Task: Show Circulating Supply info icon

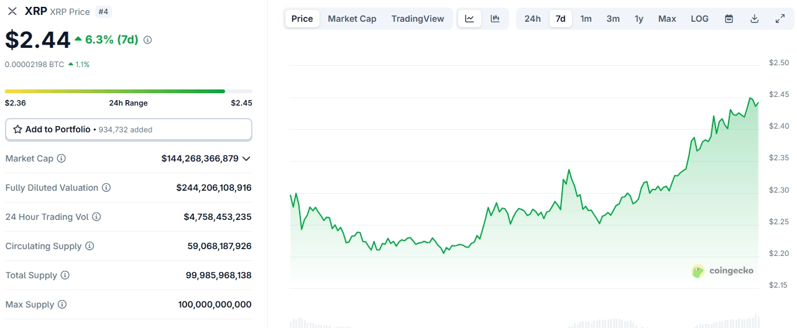Action: [x=90, y=246]
